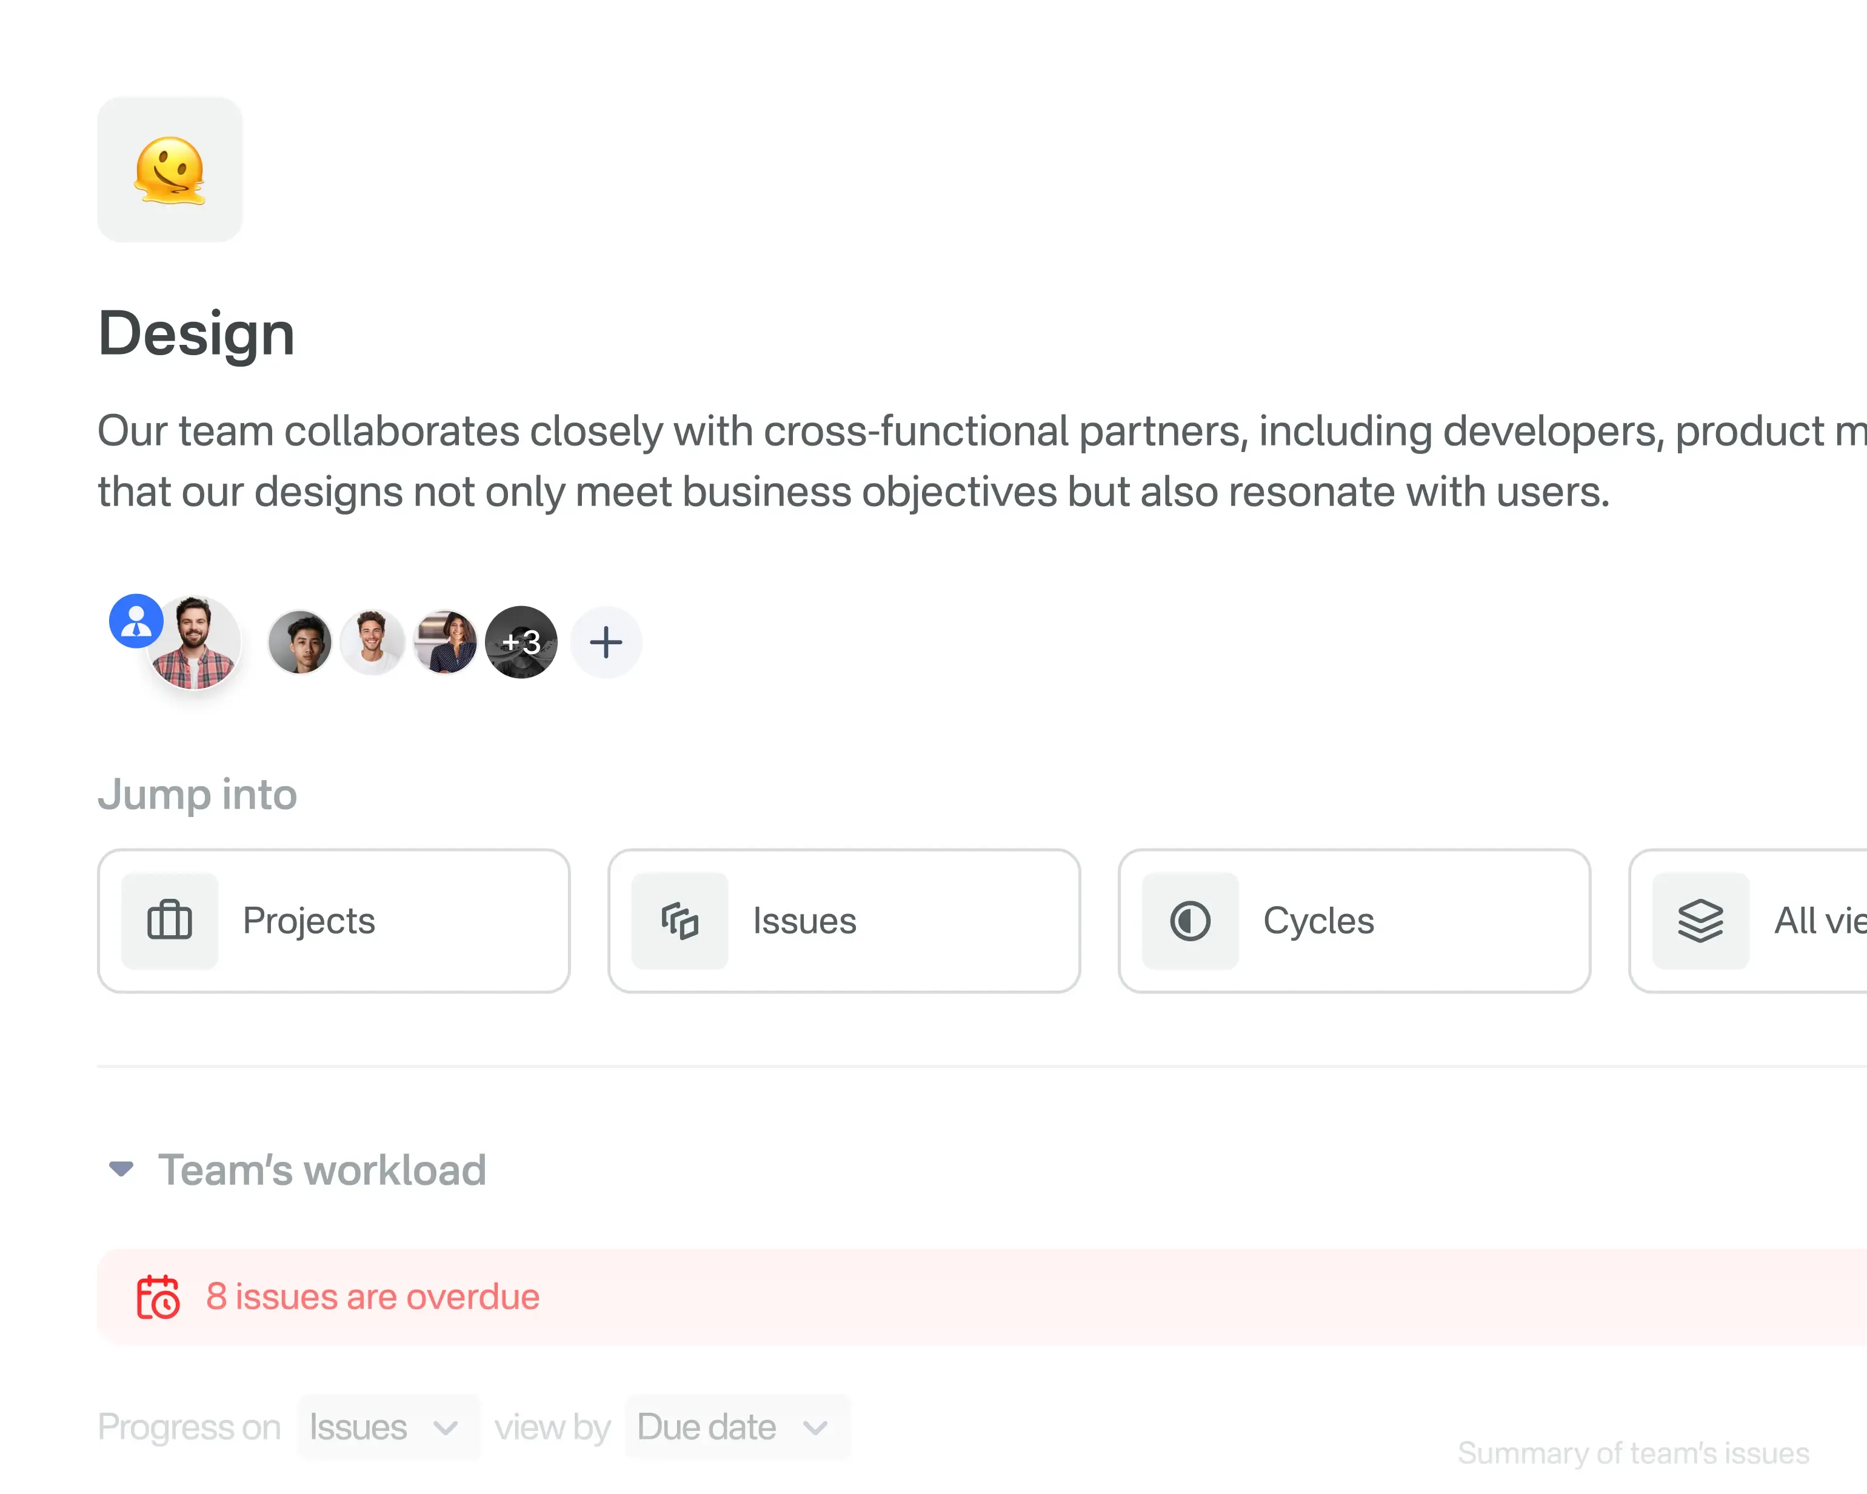Open the Issues progress dropdown
1867x1494 pixels.
tap(386, 1427)
